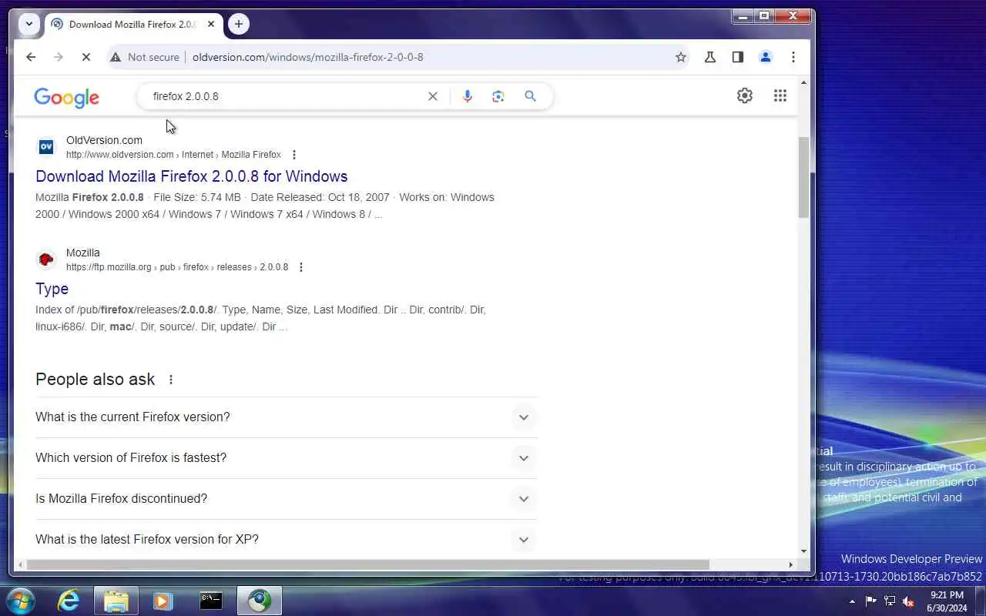Open a new browser tab
Viewport: 986px width, 616px height.
(239, 24)
